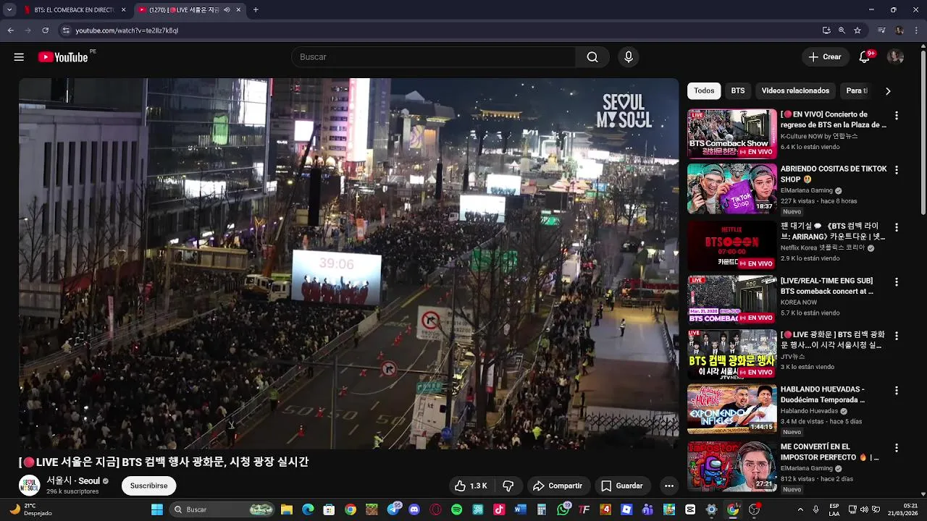Viewport: 927px width, 521px height.
Task: Switch to the (1270) LIVE YouTube tab
Action: 190,9
